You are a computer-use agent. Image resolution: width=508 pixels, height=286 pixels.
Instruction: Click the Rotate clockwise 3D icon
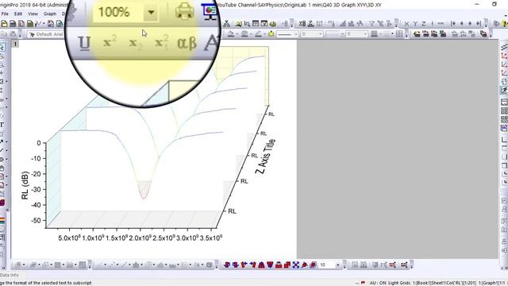pos(236,265)
